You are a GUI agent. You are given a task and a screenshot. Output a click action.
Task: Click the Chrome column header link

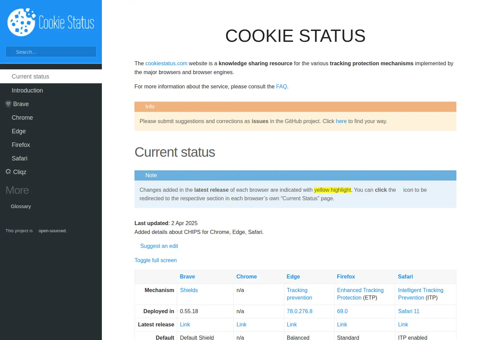(247, 276)
